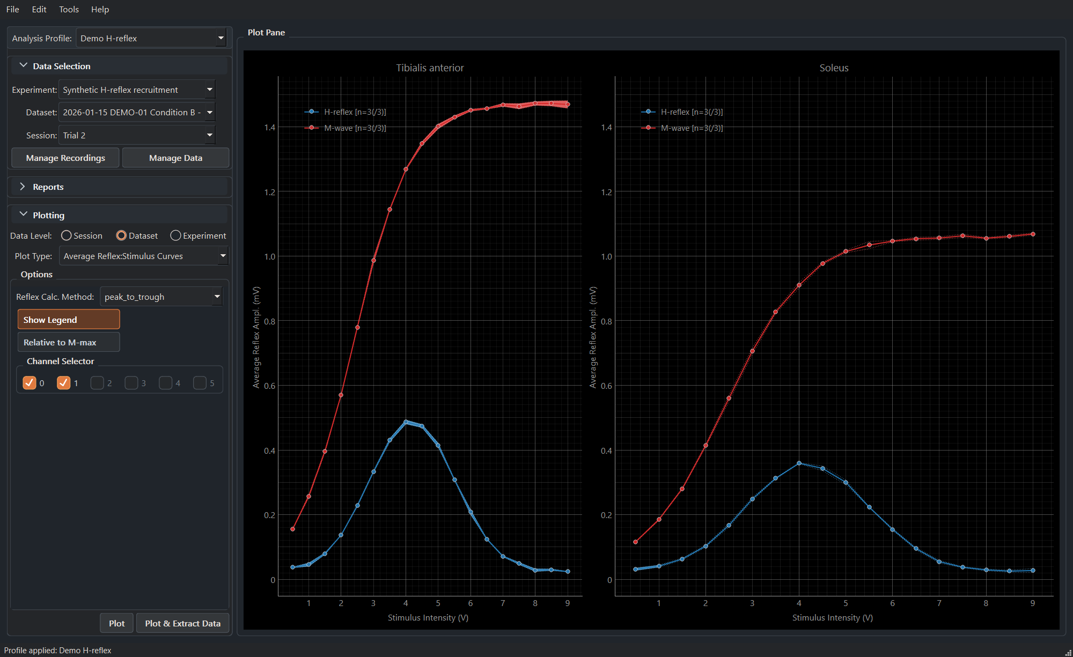
Task: Open the Reflex Calc. Method dropdown
Action: [161, 297]
